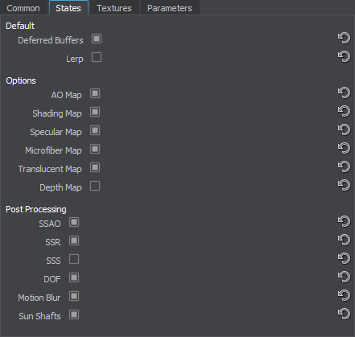Enable the Lerp checkbox
The height and width of the screenshot is (337, 355).
(x=97, y=57)
